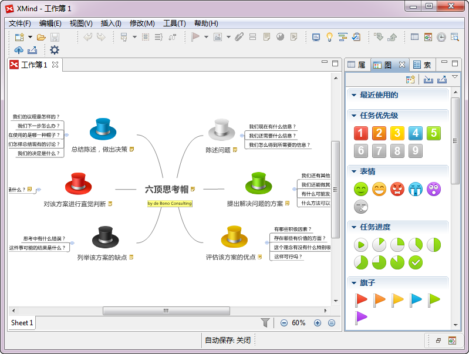Select the priority 2 orange marker
Image resolution: width=469 pixels, height=354 pixels.
tap(379, 133)
